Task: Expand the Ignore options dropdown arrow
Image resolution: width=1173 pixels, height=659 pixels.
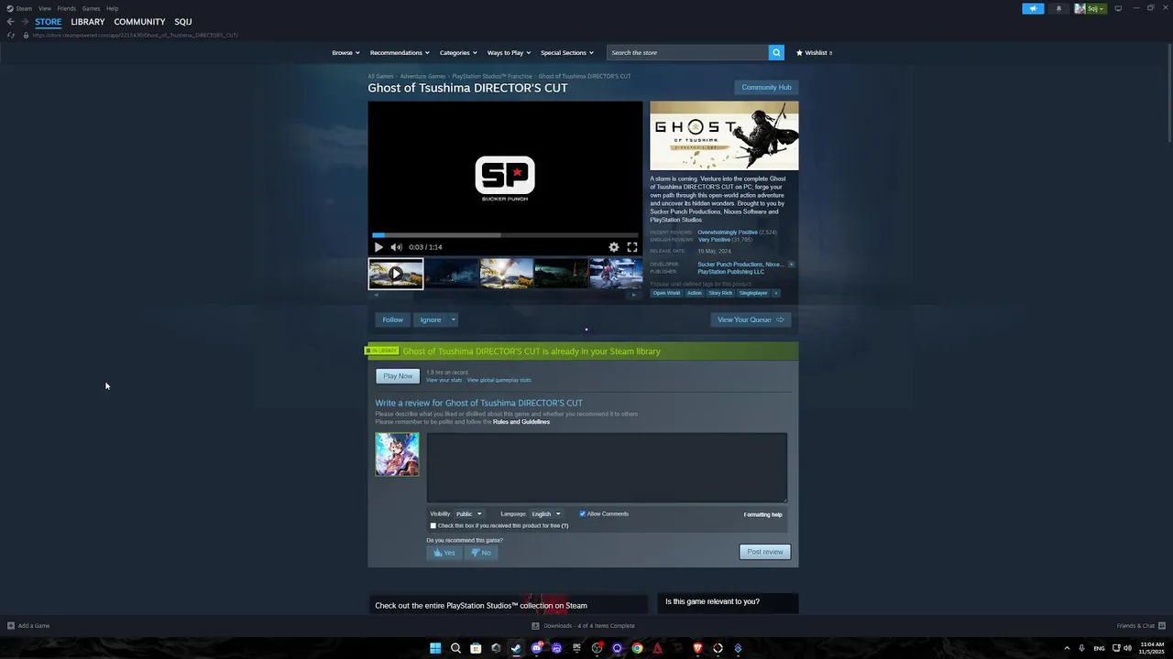Action: (x=453, y=319)
